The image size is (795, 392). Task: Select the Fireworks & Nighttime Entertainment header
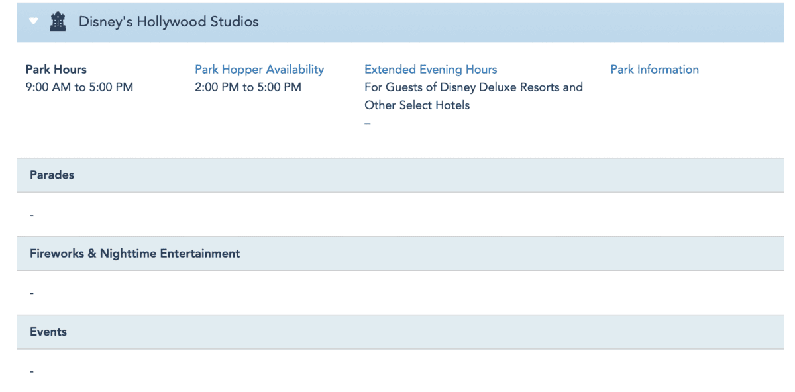(135, 254)
